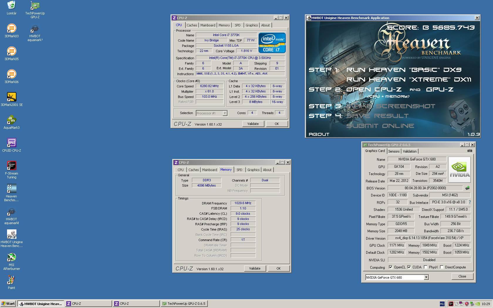Select the 3DMark03 desktop icon
Image resolution: width=493 pixels, height=308 pixels.
(11, 31)
